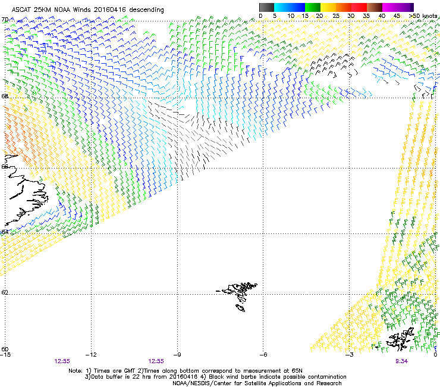This screenshot has width=440, height=387.
Task: Click the brown 35-40 knots legend swatch
Action: [x=375, y=7]
